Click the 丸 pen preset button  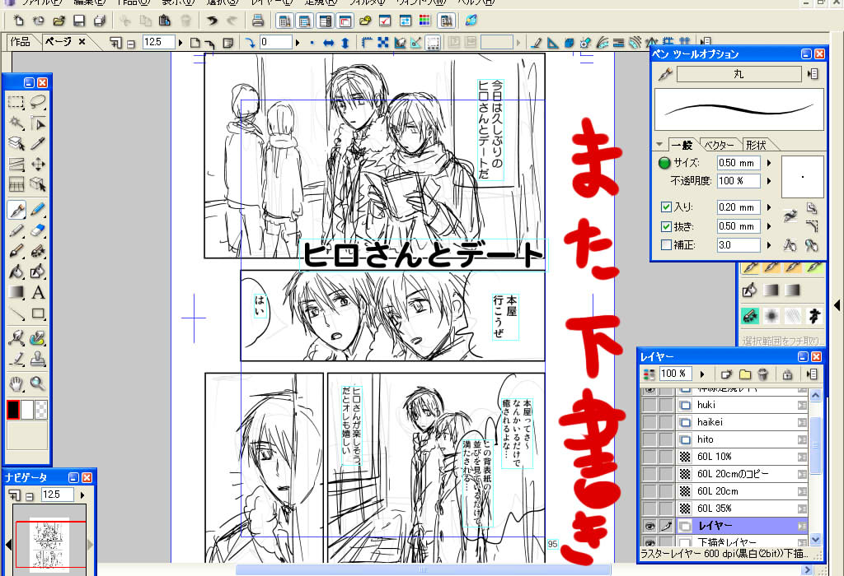point(738,74)
